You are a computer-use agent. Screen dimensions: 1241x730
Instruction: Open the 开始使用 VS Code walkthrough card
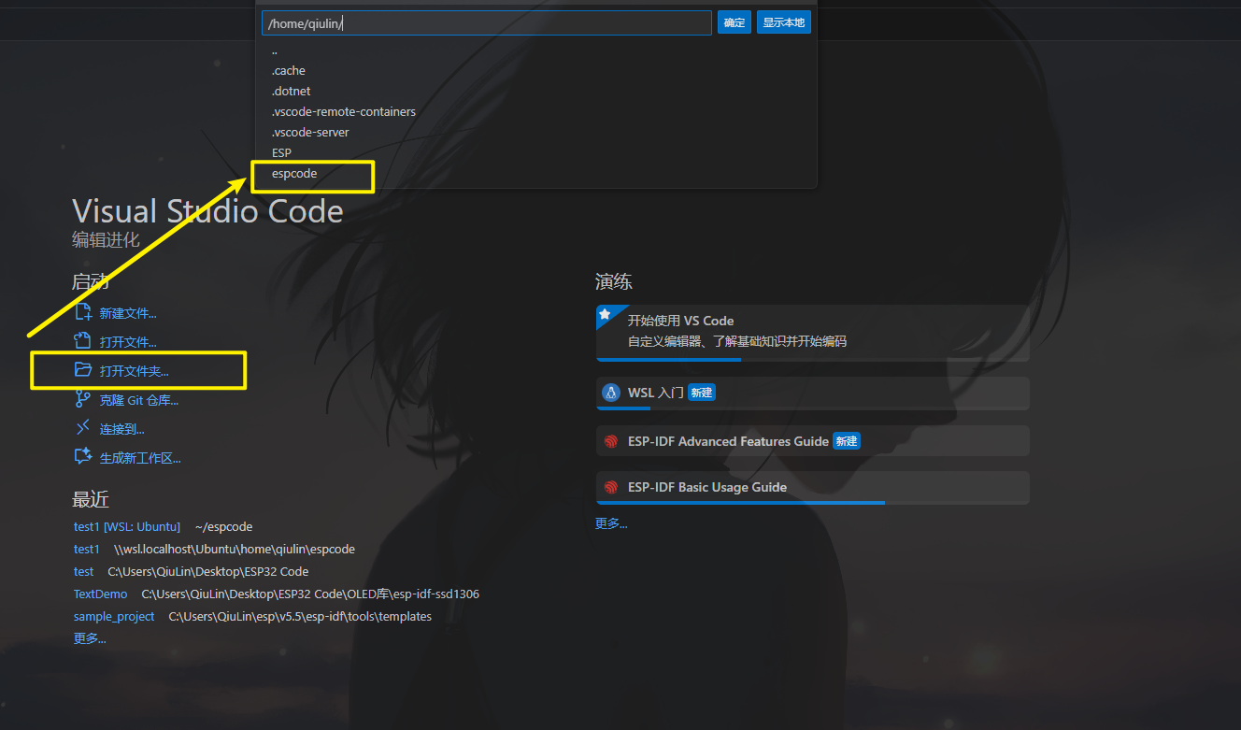[x=813, y=333]
